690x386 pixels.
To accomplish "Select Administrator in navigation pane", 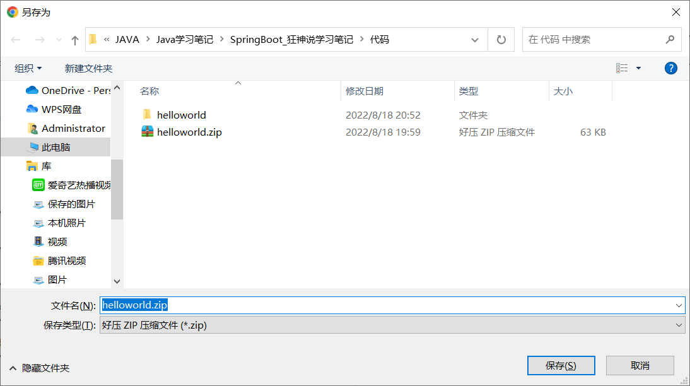I will (66, 128).
